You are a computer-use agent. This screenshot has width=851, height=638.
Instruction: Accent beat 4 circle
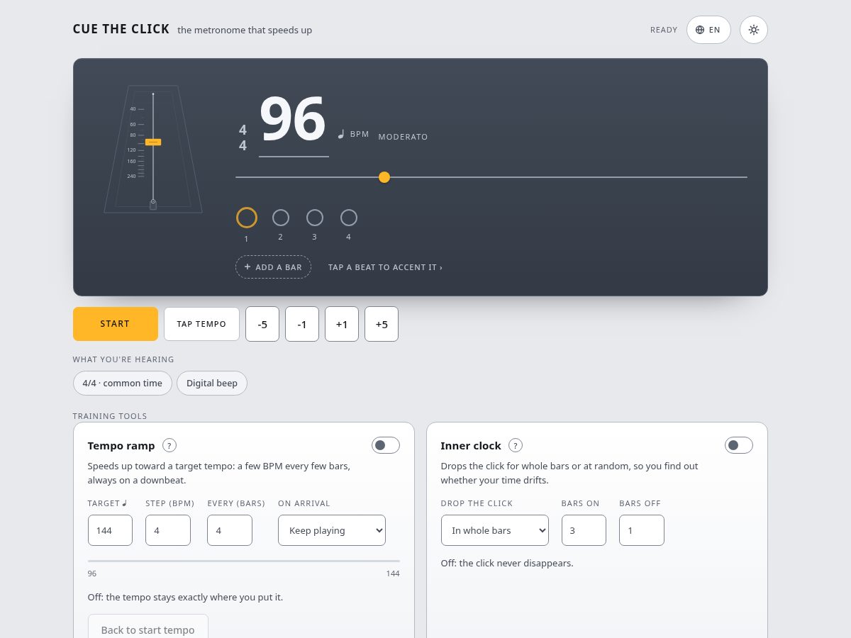[349, 218]
